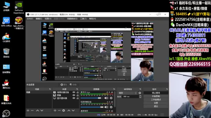Hide the 图像 source

click(x=74, y=95)
